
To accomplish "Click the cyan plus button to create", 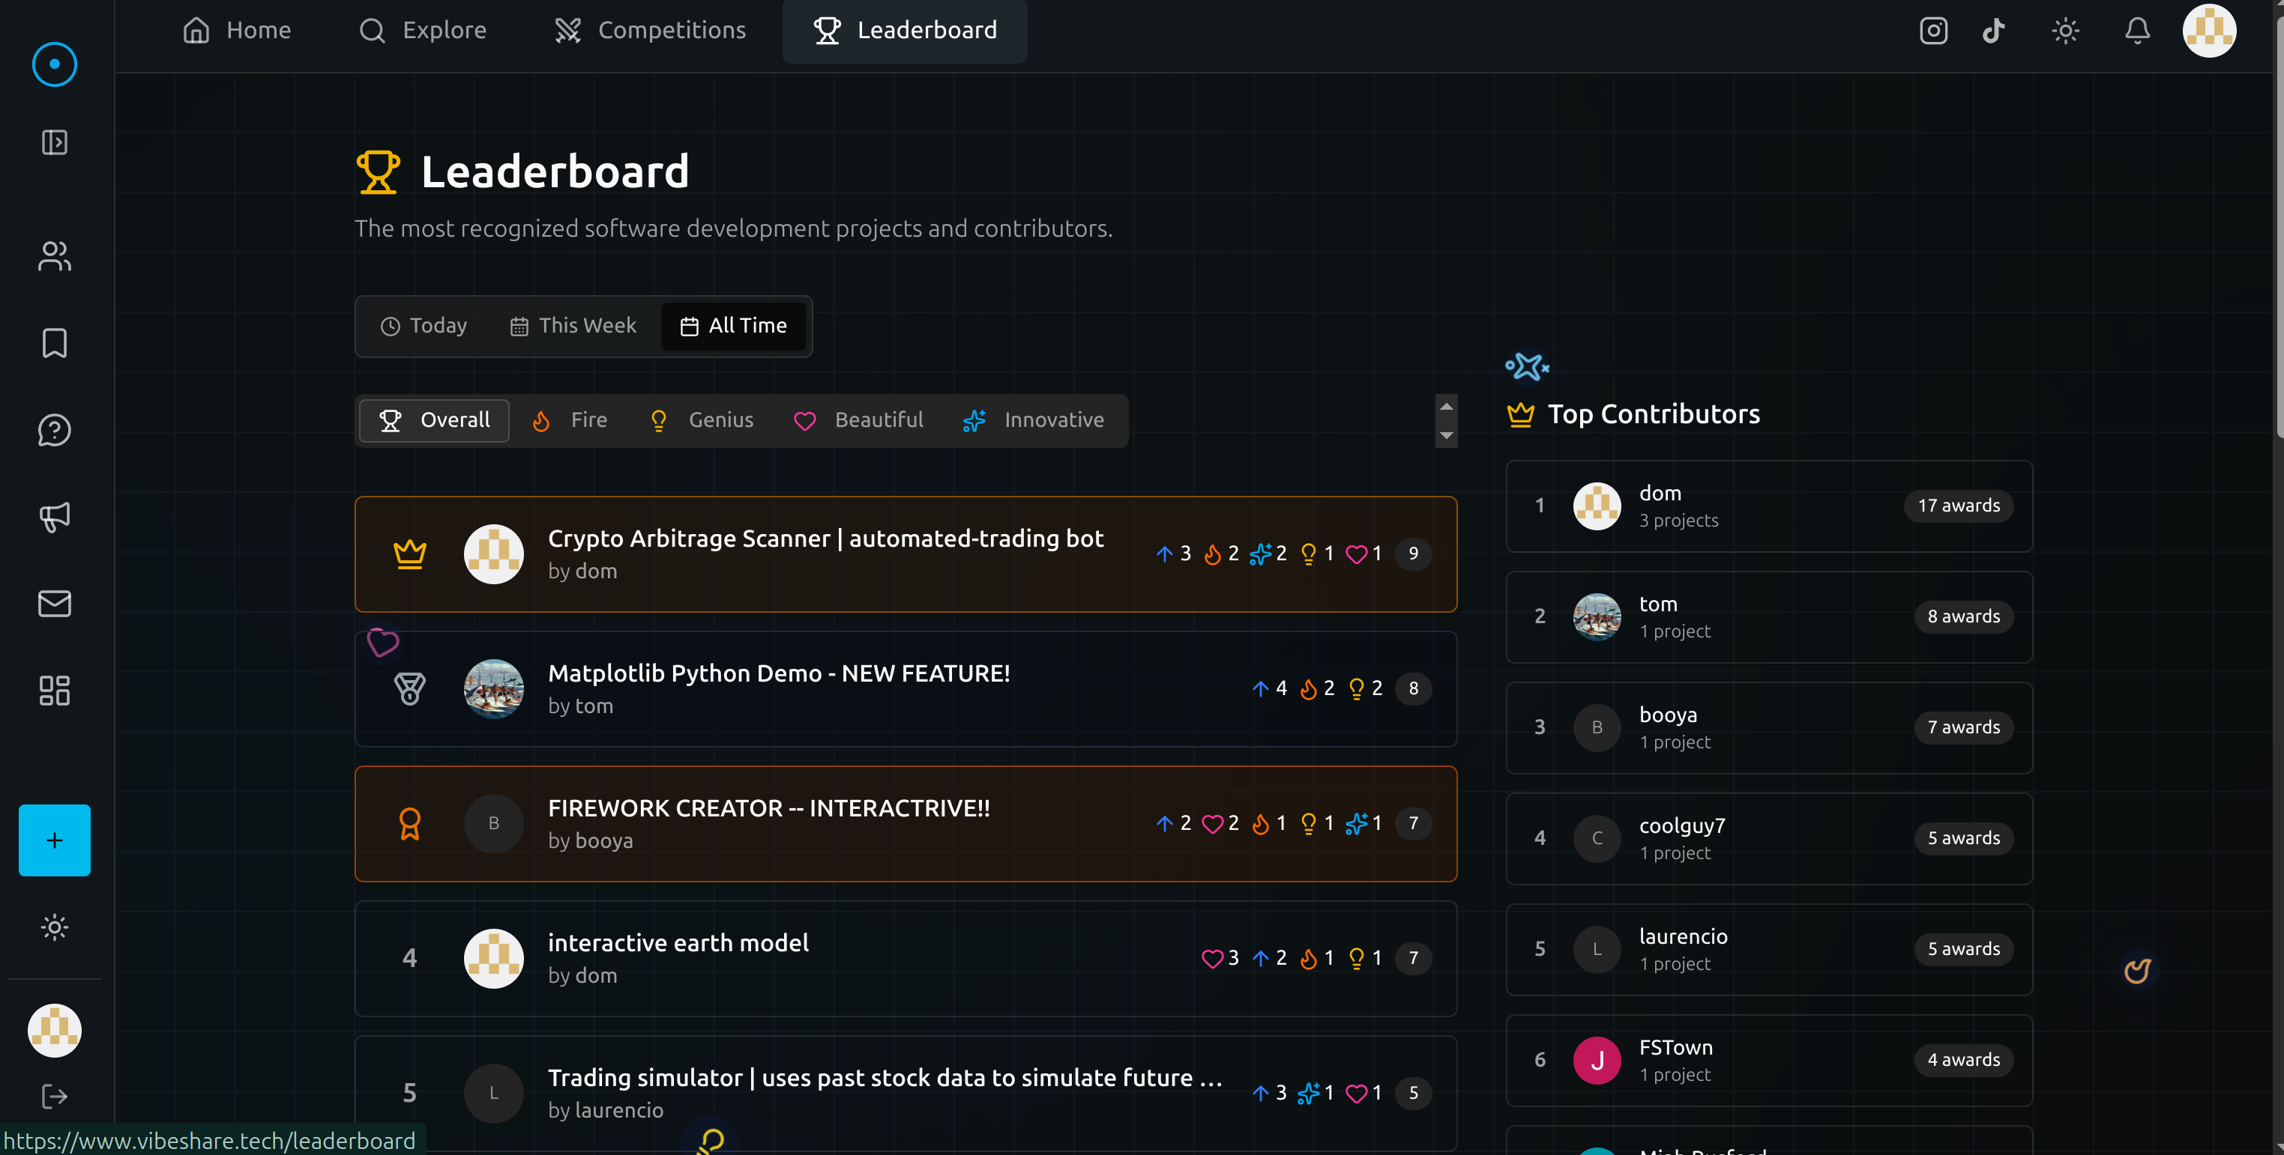I will coord(54,840).
